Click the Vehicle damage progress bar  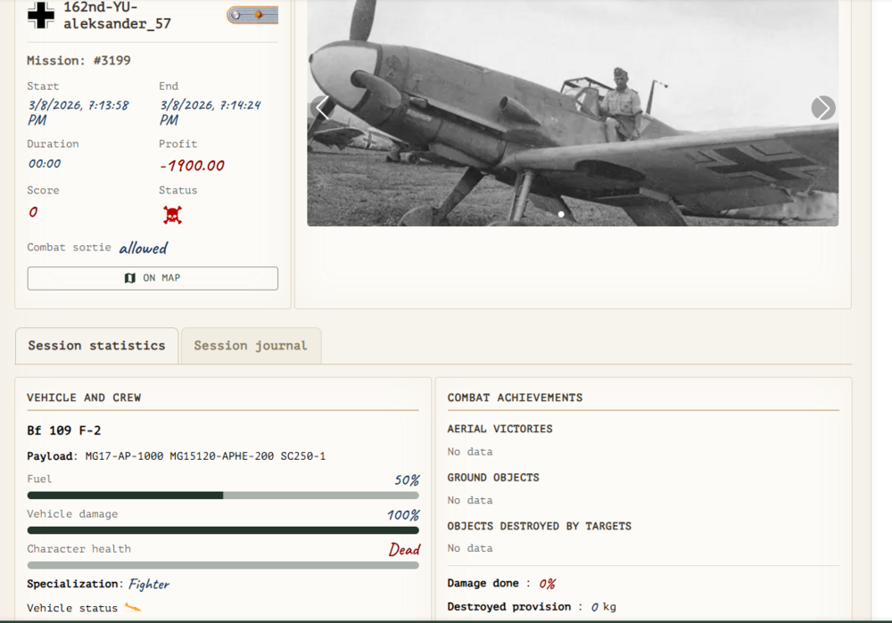pos(223,530)
